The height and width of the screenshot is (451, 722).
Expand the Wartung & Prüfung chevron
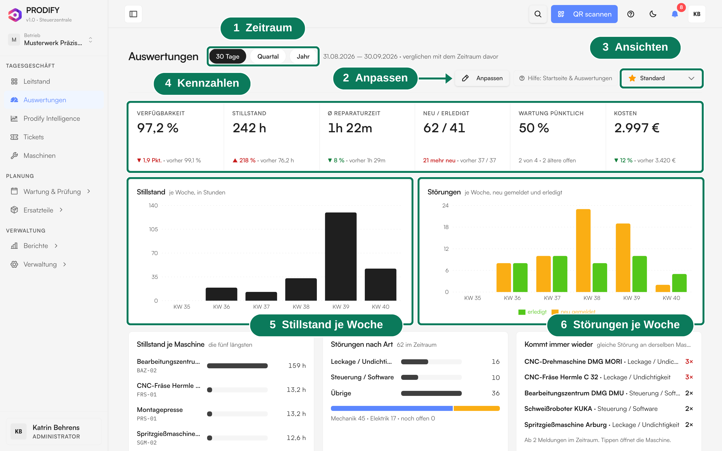coord(88,191)
